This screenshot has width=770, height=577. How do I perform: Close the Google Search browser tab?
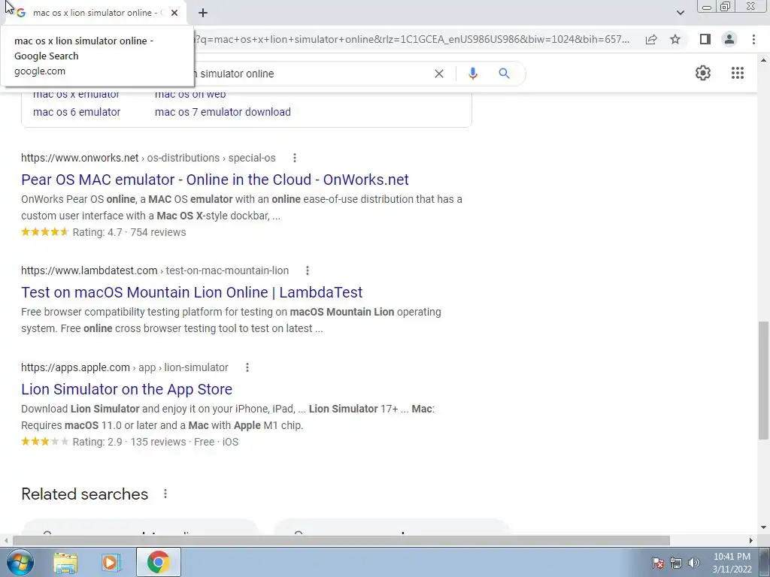(174, 13)
